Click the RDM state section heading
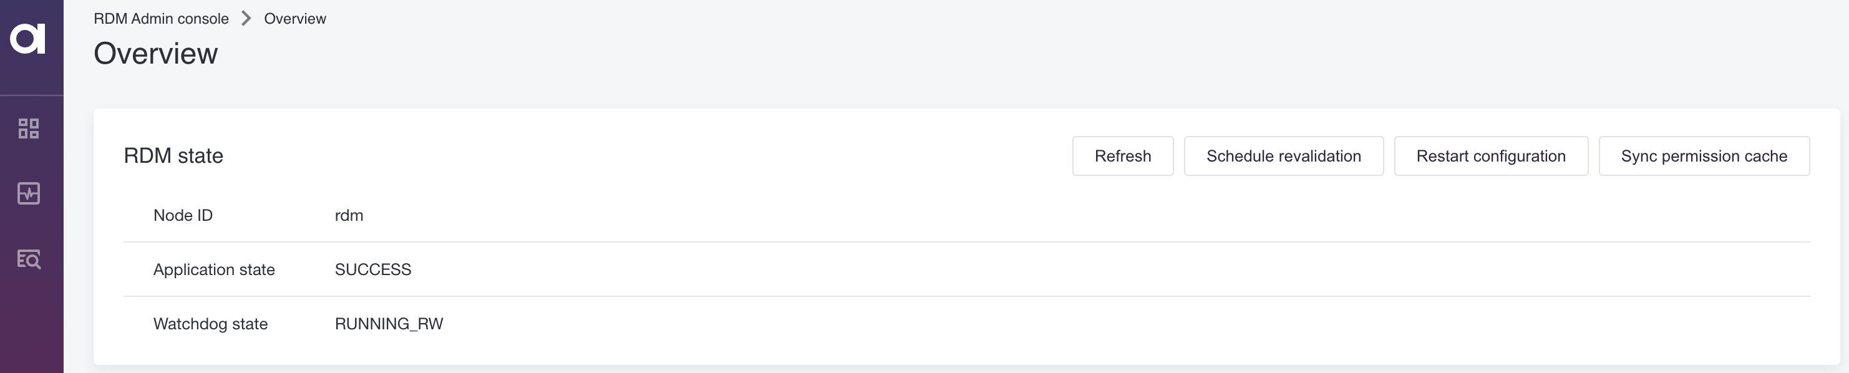Image resolution: width=1849 pixels, height=373 pixels. 173,156
